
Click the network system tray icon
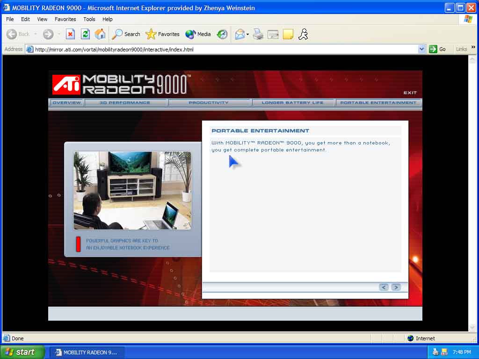point(444,352)
